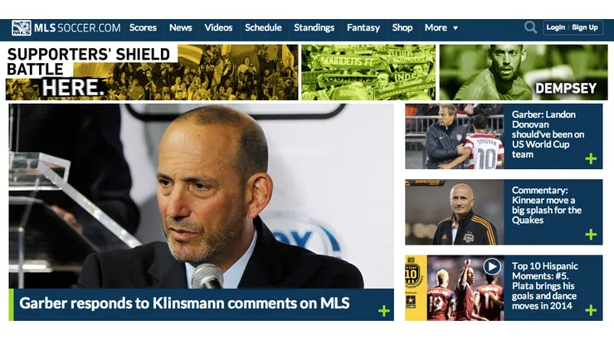
Task: Click the plus icon on Kinnear commentary story
Action: 591,234
